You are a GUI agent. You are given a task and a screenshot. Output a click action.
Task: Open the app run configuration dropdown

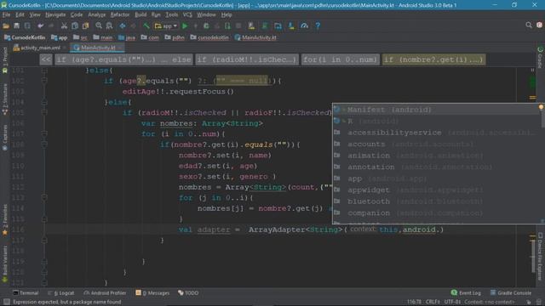pos(166,26)
